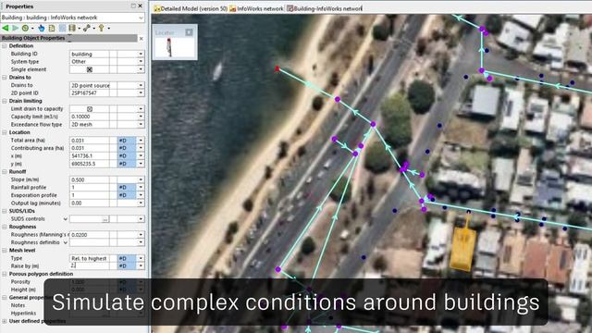592x333 pixels.
Task: Go back with the green left arrow
Action: pos(6,29)
